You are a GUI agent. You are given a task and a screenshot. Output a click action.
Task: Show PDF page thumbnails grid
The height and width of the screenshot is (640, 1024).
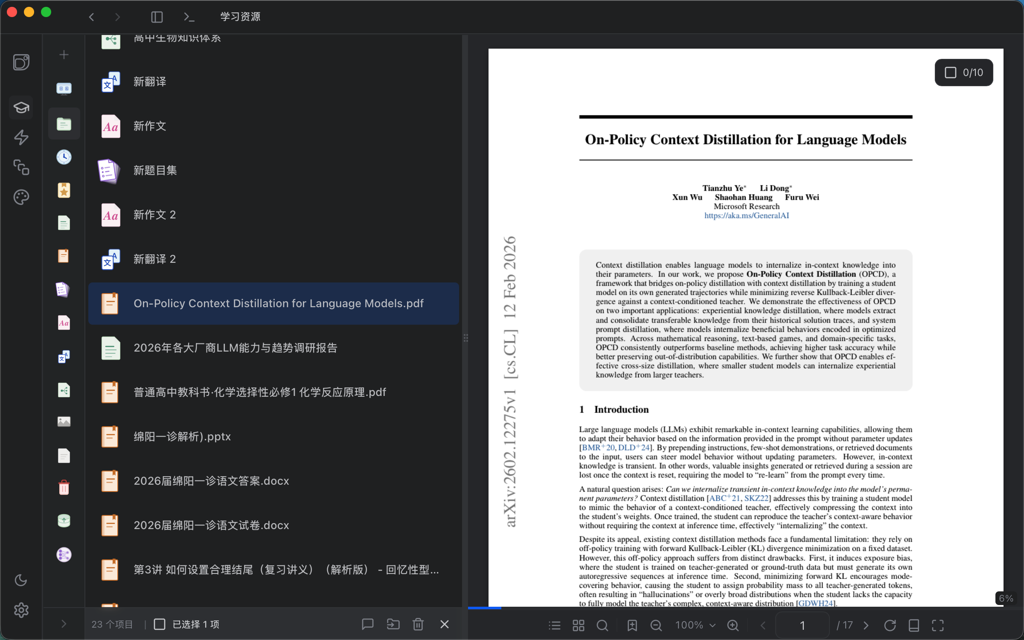click(x=578, y=625)
